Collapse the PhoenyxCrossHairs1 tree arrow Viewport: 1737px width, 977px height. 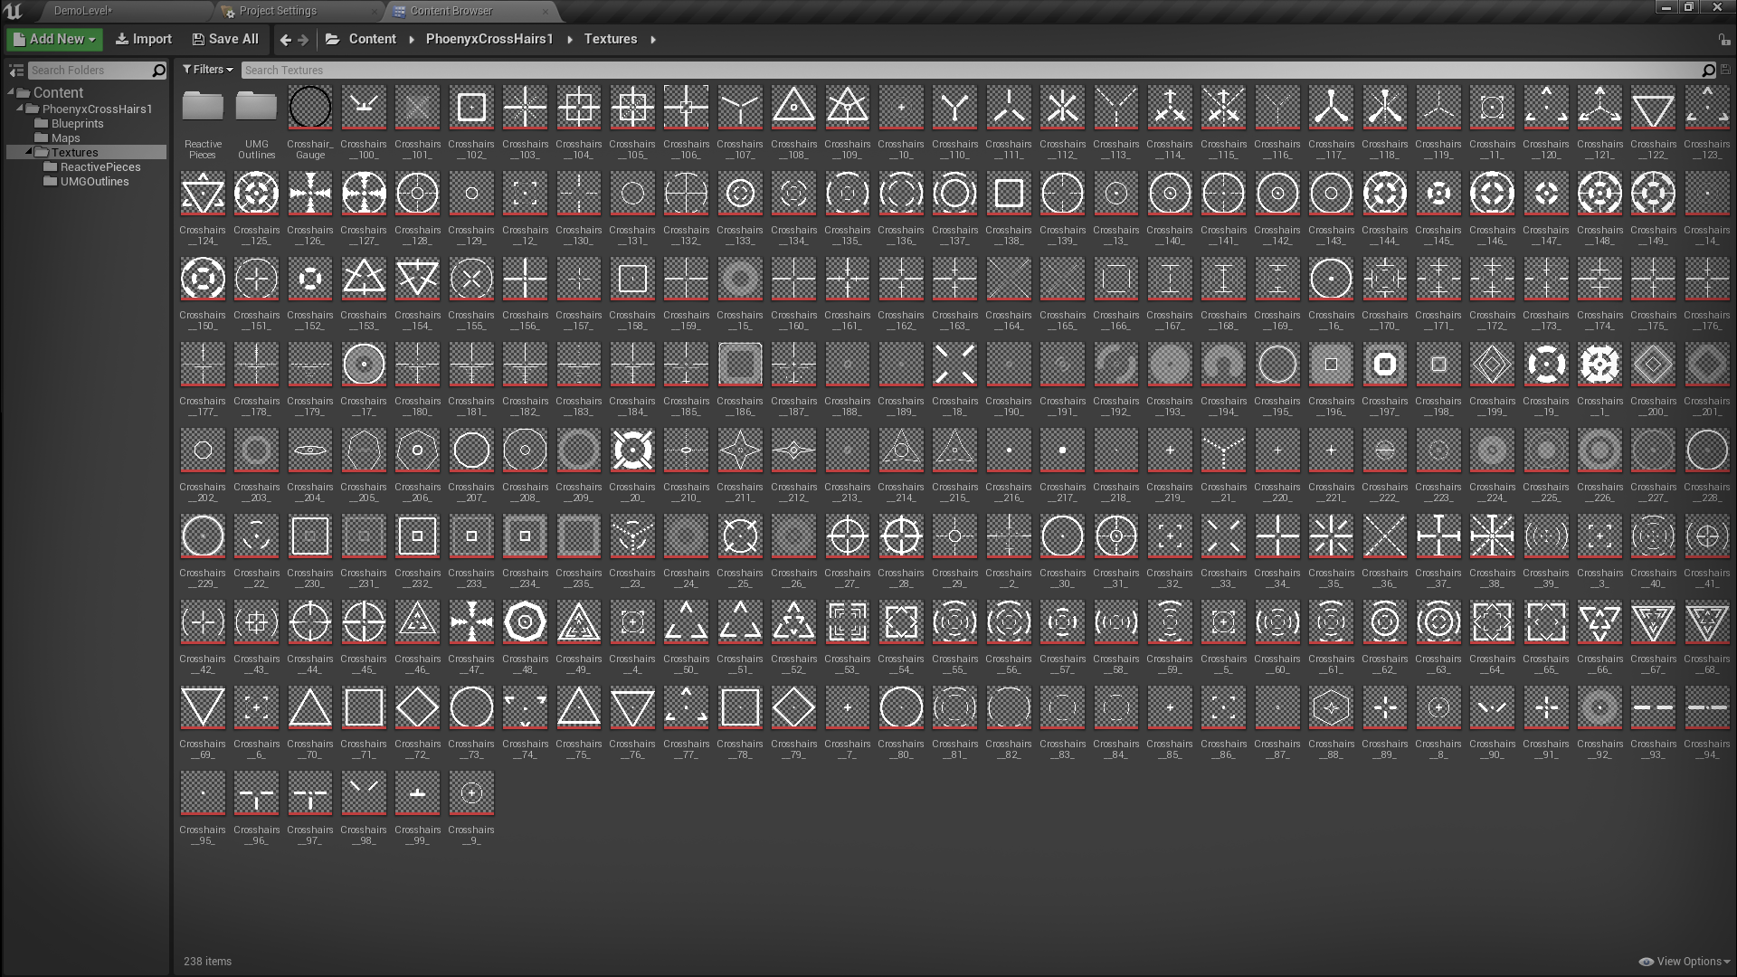[20, 109]
